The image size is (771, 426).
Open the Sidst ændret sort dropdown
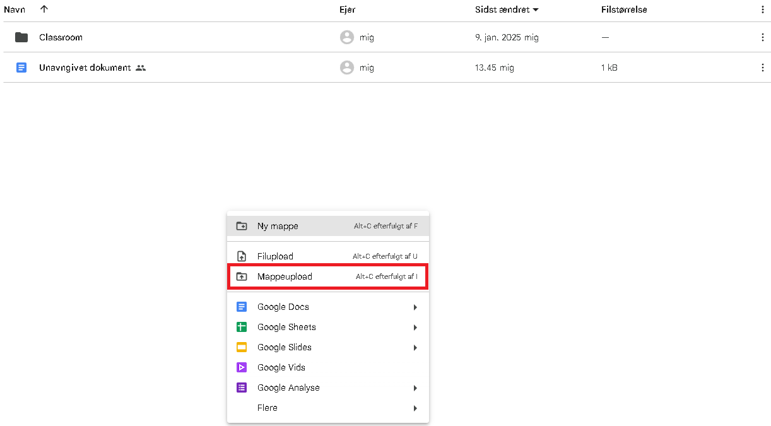click(x=535, y=9)
